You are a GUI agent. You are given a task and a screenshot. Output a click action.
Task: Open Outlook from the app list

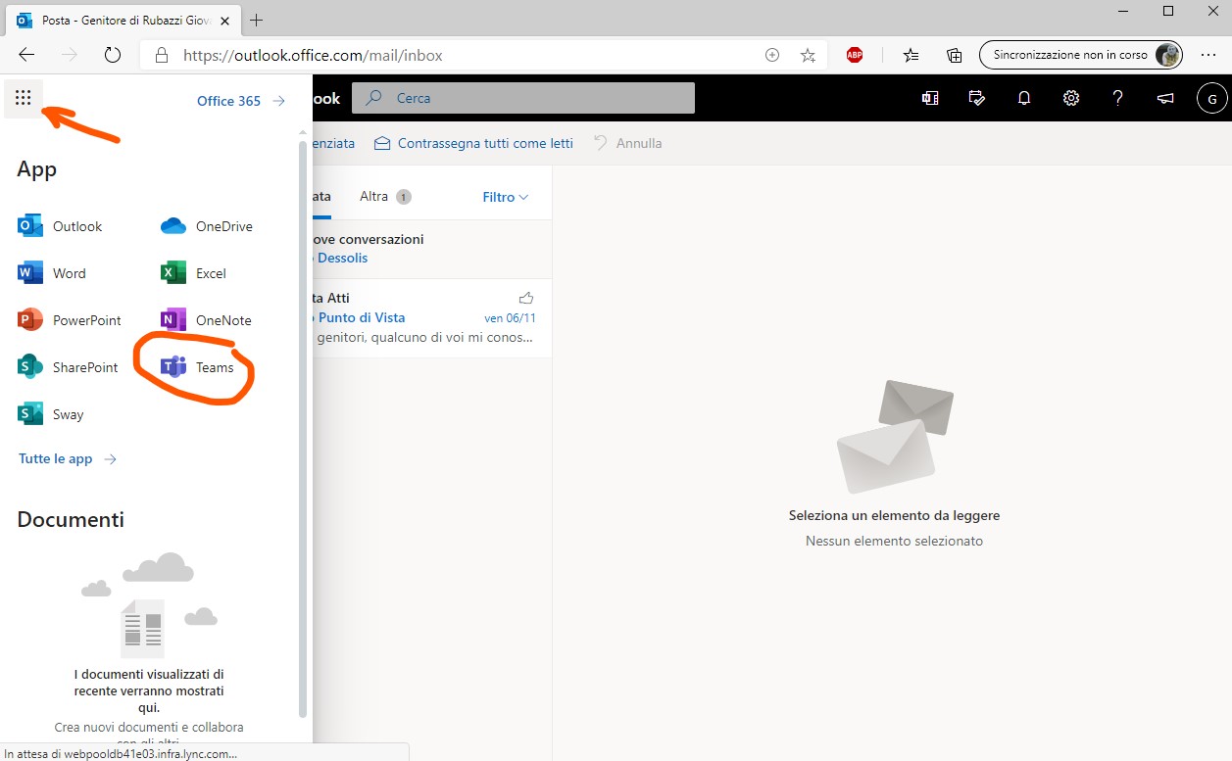pos(60,226)
